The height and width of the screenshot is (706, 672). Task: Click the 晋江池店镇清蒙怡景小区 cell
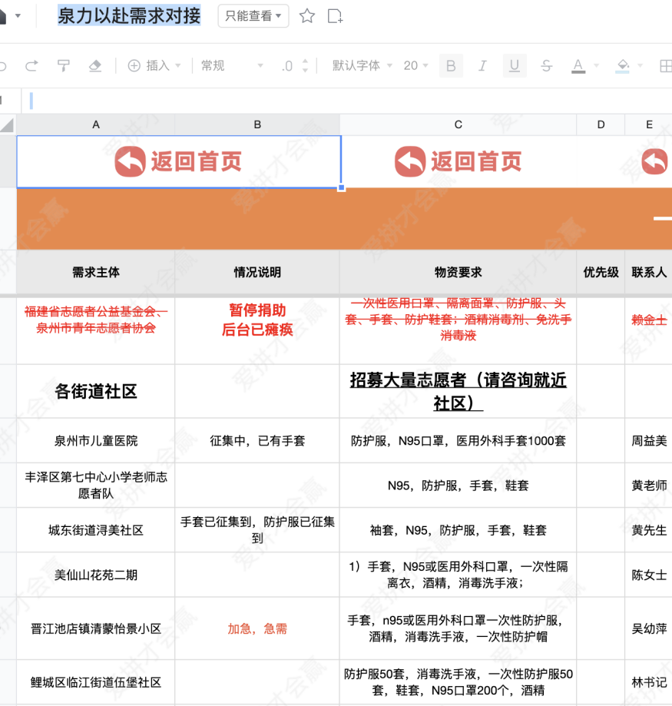[x=96, y=628]
